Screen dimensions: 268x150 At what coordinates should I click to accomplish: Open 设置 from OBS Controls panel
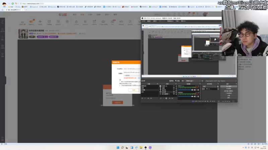(229, 96)
